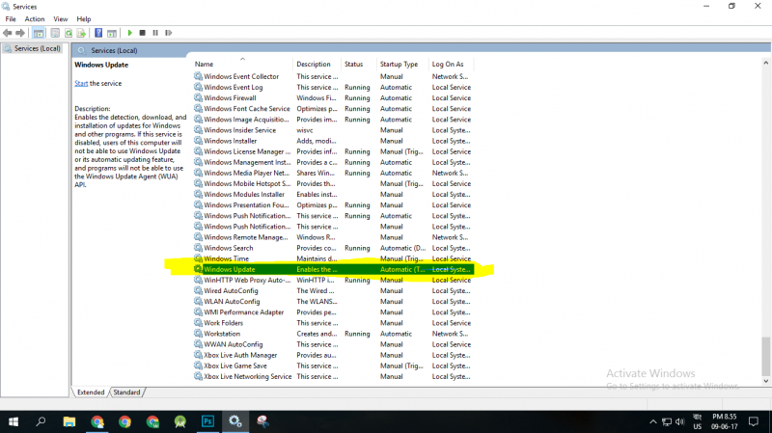The height and width of the screenshot is (433, 772).
Task: Select the WWAN AutoConfig service
Action: (333, 344)
